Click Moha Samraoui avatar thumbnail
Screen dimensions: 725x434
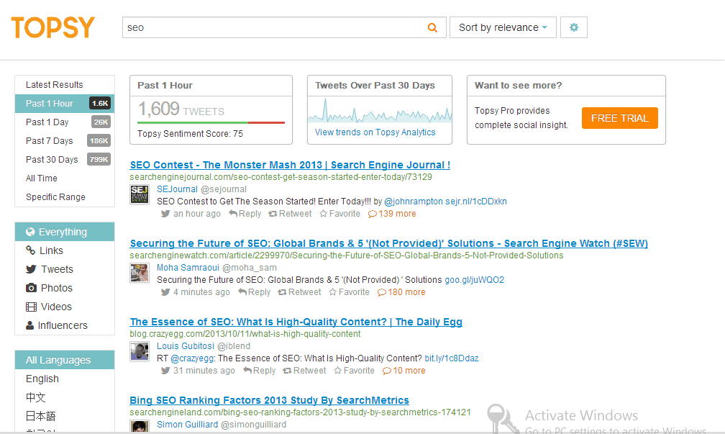click(x=140, y=273)
